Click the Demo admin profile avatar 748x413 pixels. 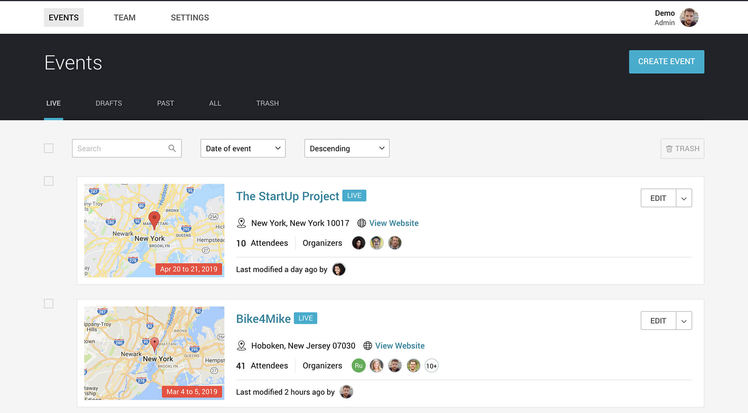(x=689, y=18)
